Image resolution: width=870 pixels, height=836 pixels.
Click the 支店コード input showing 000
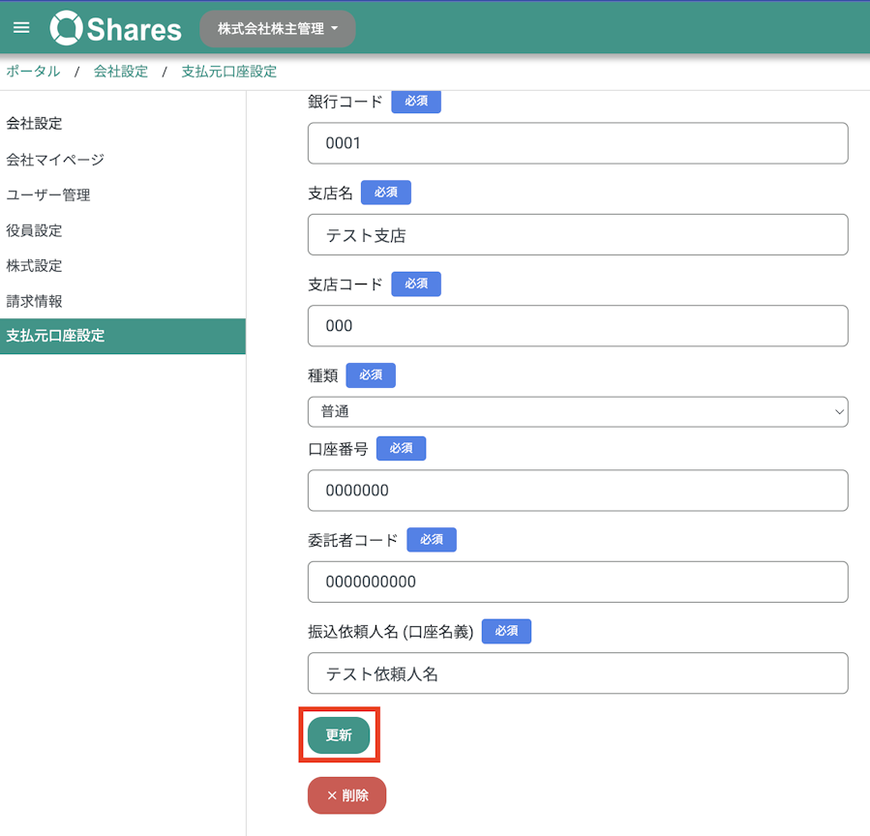point(578,326)
